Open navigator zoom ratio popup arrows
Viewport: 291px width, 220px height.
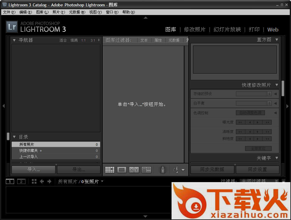(99, 40)
